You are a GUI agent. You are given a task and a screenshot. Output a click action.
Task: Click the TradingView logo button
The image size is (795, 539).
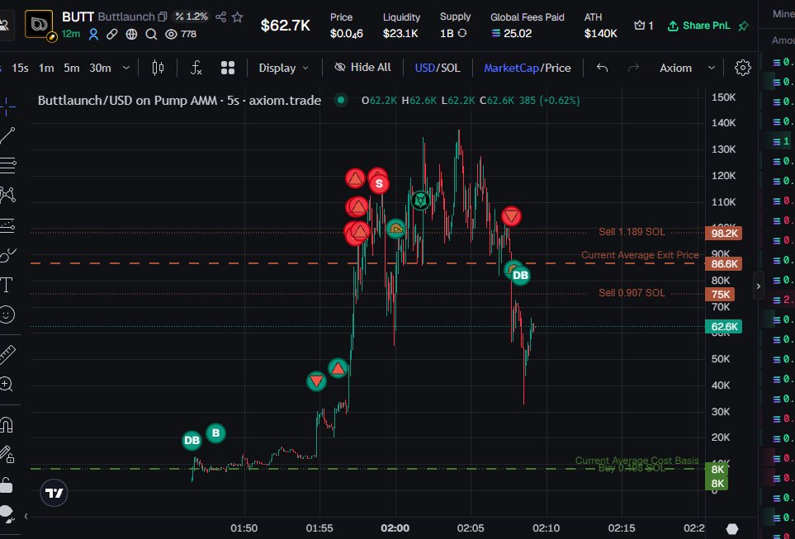(54, 493)
